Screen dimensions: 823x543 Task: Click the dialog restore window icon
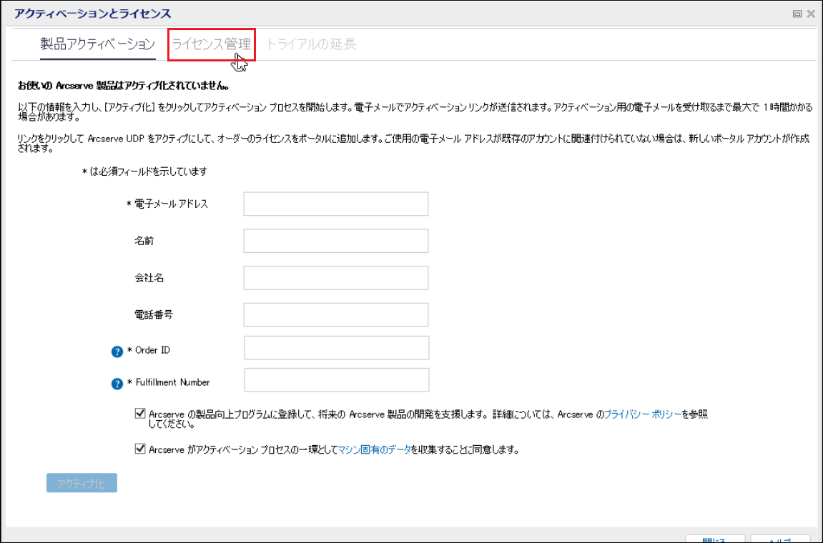click(x=797, y=14)
